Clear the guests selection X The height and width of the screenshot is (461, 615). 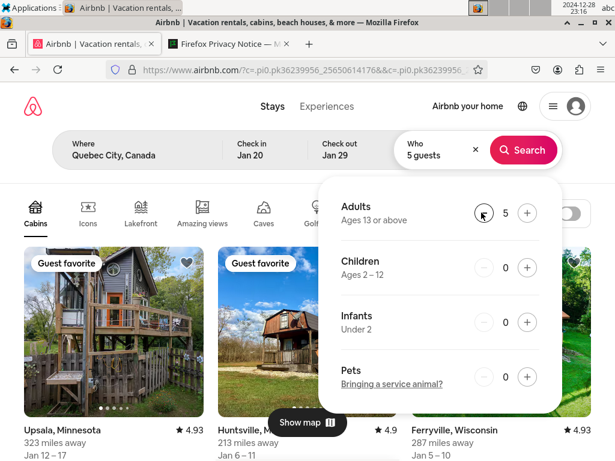476,149
